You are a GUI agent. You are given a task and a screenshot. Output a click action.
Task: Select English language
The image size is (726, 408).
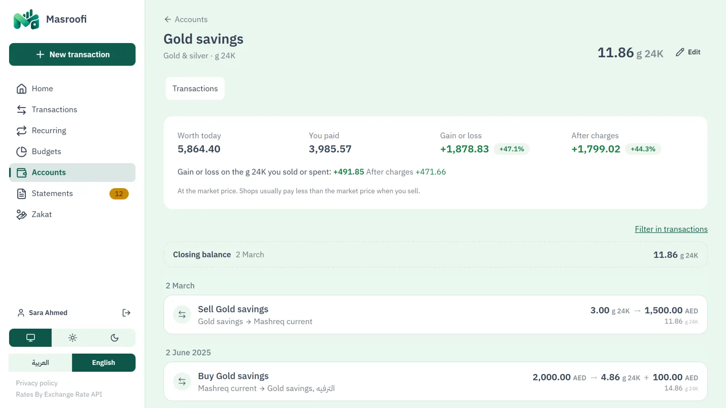tap(103, 363)
